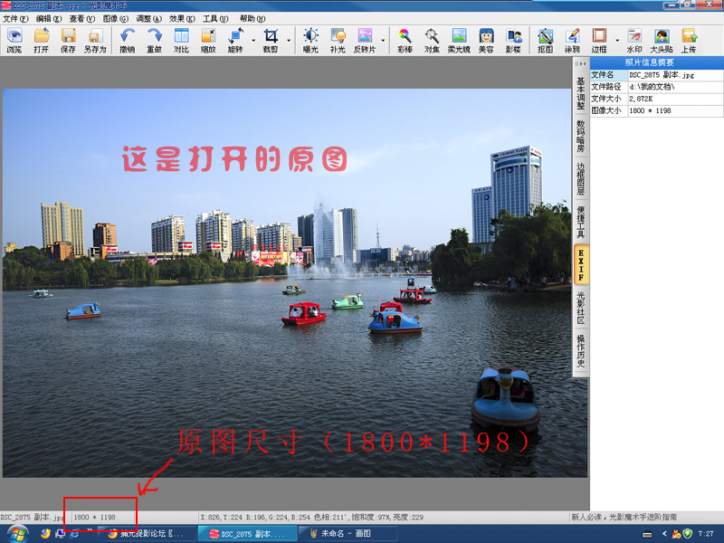The image size is (724, 543).
Task: Open the 边框 dropdown arrow
Action: click(x=617, y=40)
